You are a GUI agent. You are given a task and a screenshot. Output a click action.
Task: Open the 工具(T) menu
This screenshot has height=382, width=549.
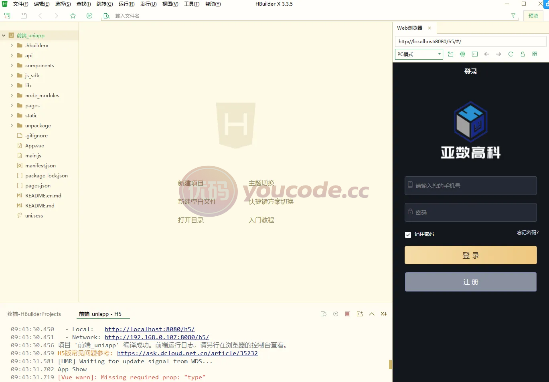[192, 4]
